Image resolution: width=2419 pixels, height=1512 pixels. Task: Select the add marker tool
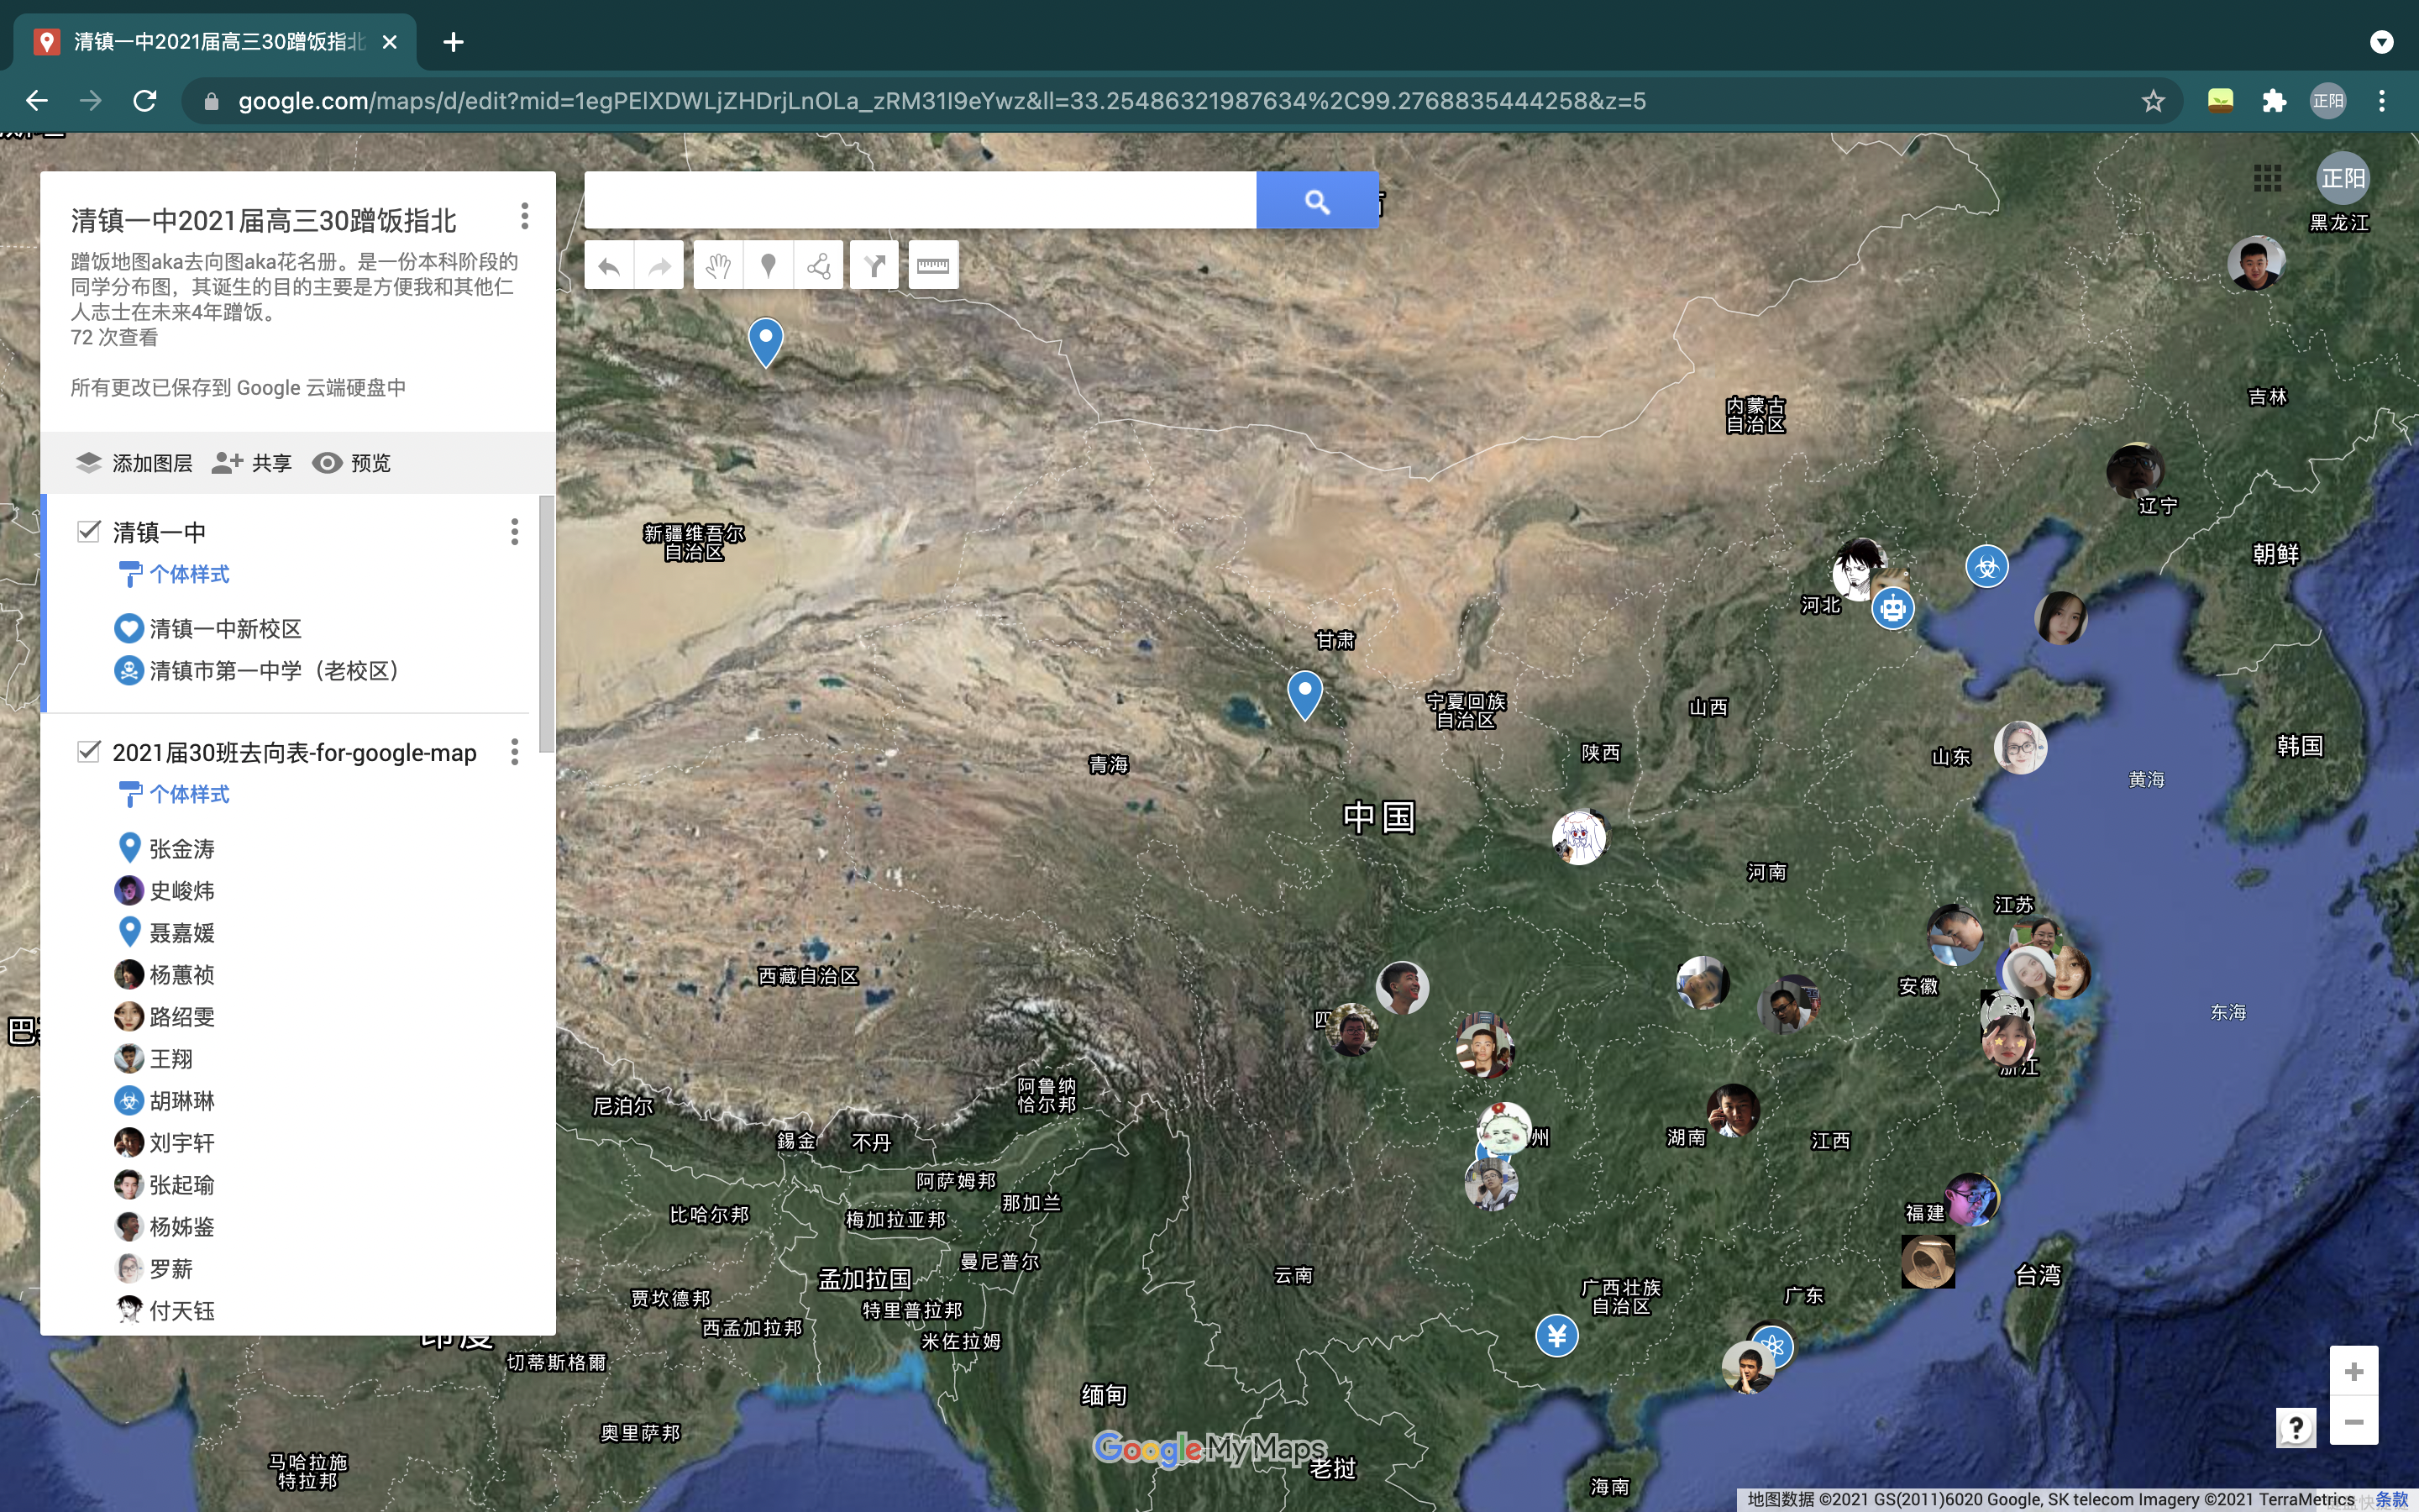[x=768, y=266]
